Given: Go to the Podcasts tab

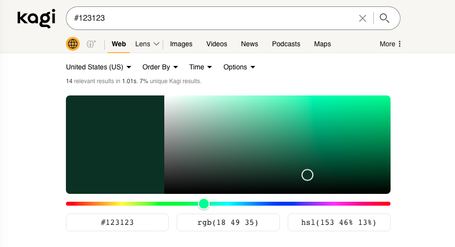Looking at the screenshot, I should coord(286,44).
